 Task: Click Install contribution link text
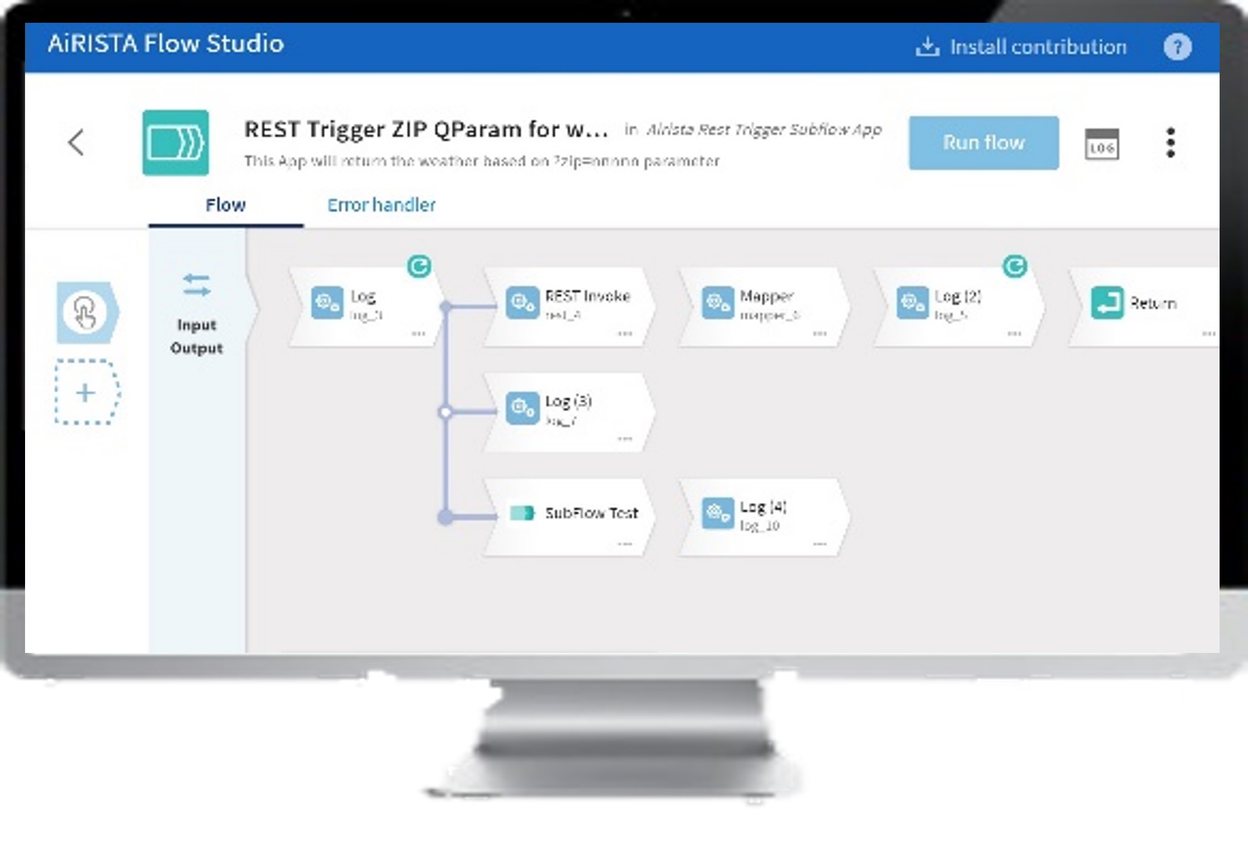[x=1038, y=47]
